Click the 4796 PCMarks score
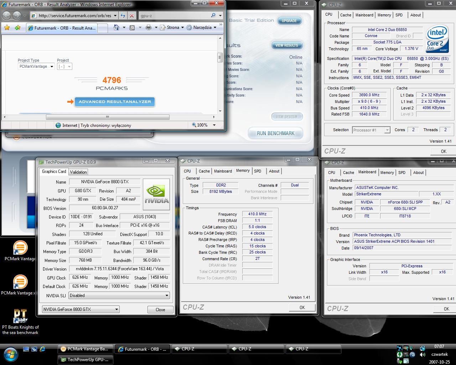456x365 pixels. 112,80
